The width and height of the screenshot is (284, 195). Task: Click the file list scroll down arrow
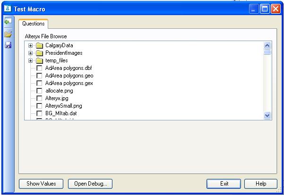(x=267, y=115)
